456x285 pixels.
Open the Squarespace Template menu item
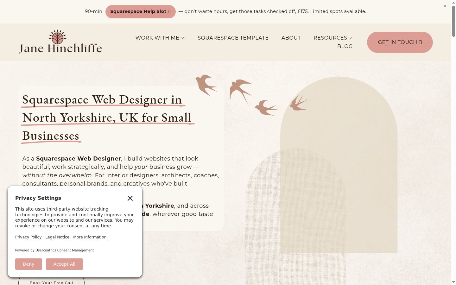(233, 38)
